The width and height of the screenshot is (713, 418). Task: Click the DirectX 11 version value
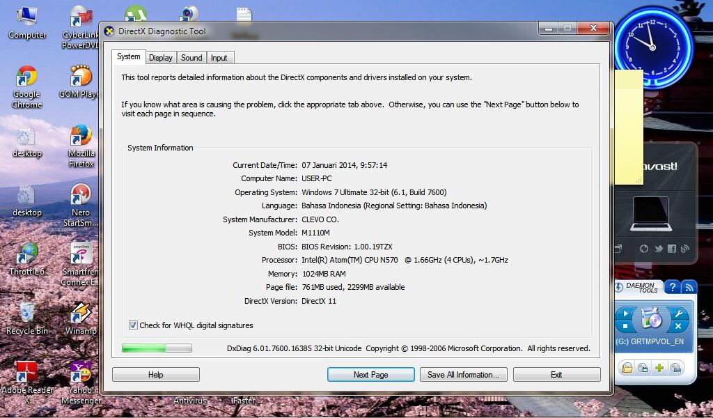[319, 301]
